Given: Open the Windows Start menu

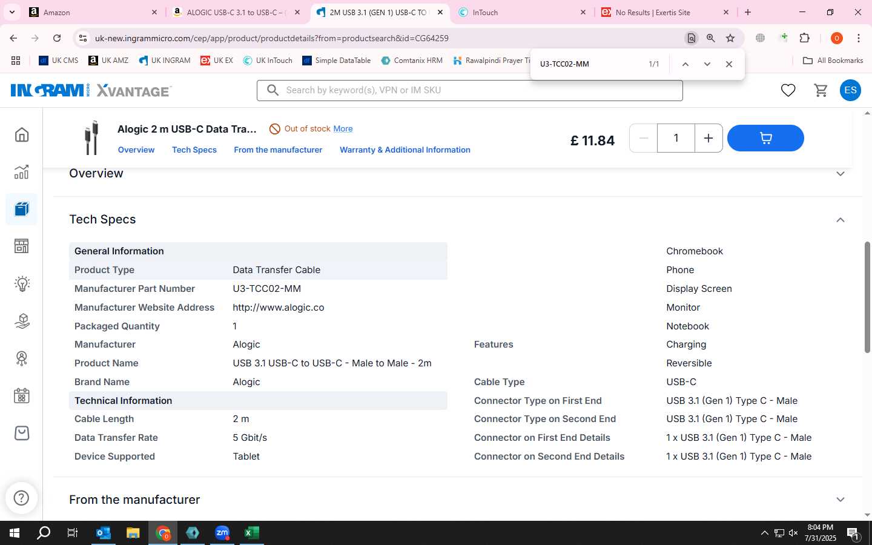Looking at the screenshot, I should (14, 533).
